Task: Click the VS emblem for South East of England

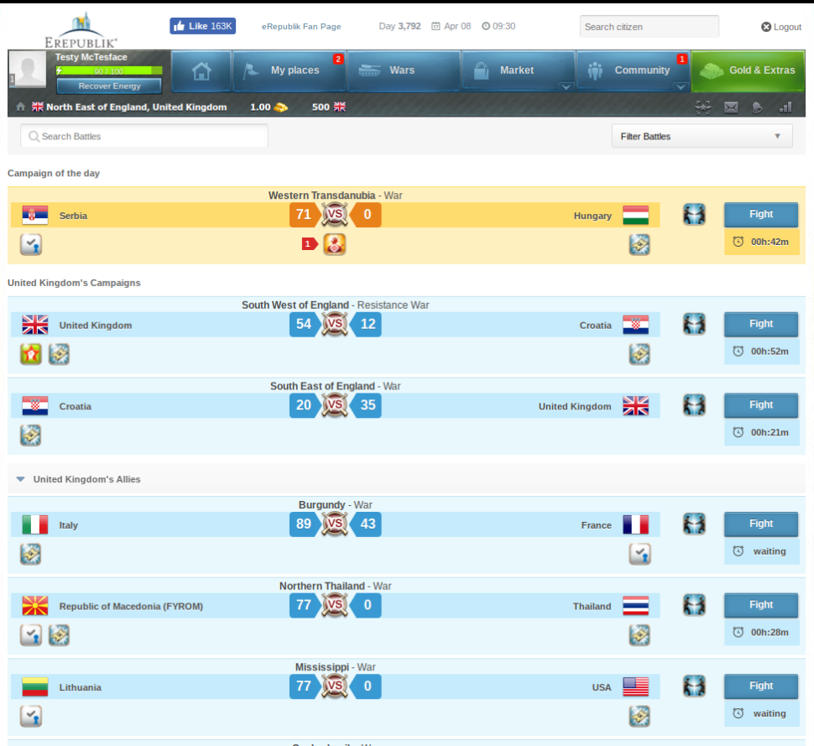Action: point(335,406)
